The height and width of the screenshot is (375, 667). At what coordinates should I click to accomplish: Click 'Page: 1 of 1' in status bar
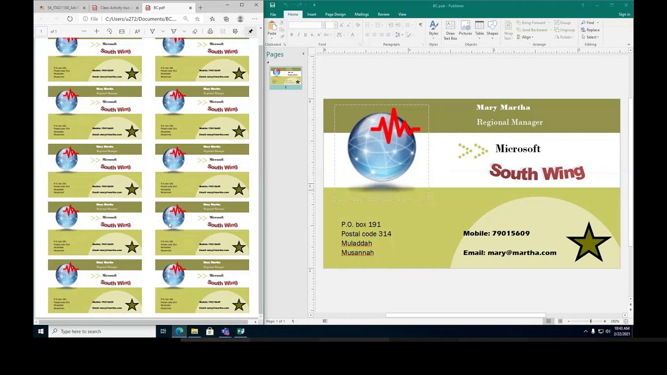[x=276, y=321]
